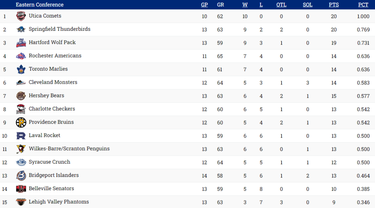Sort by the PCT column header
This screenshot has width=375, height=208.
tap(363, 5)
